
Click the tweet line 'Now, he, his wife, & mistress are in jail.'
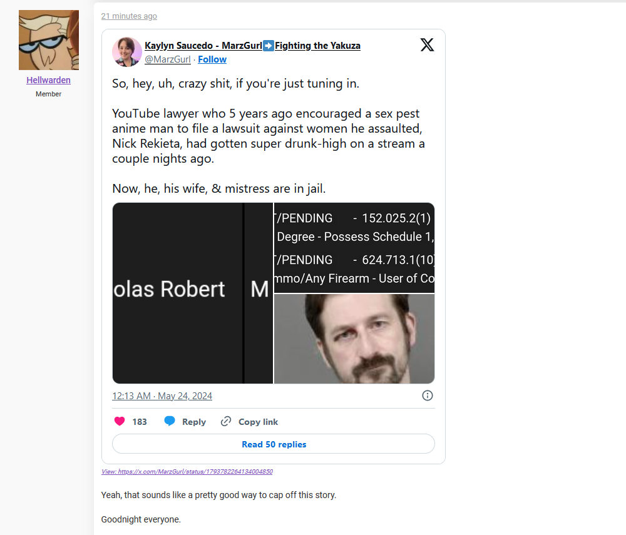tap(218, 188)
